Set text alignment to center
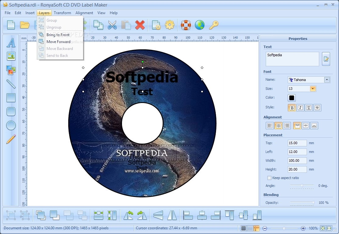Image resolution: width=339 pixels, height=234 pixels. [278, 126]
